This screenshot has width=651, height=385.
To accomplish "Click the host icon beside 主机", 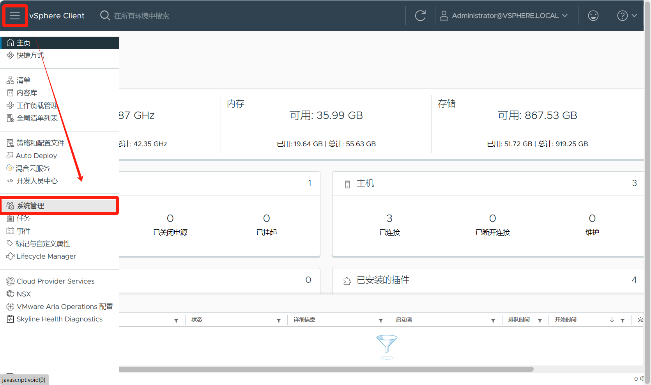I will pos(347,184).
